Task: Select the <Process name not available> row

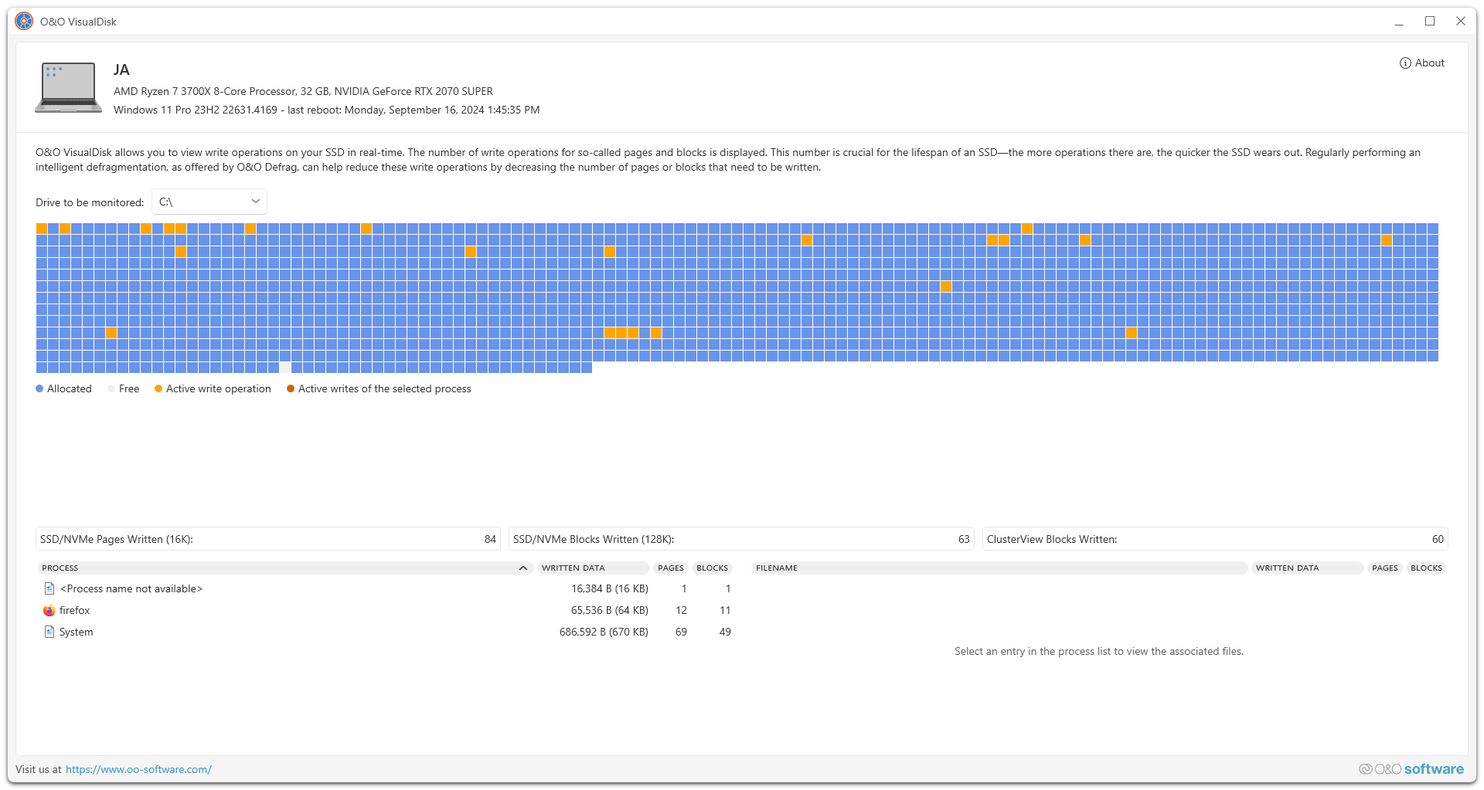Action: coord(385,588)
